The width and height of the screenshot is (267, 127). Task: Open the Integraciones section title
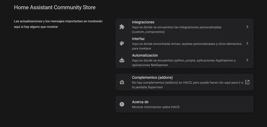click(143, 22)
